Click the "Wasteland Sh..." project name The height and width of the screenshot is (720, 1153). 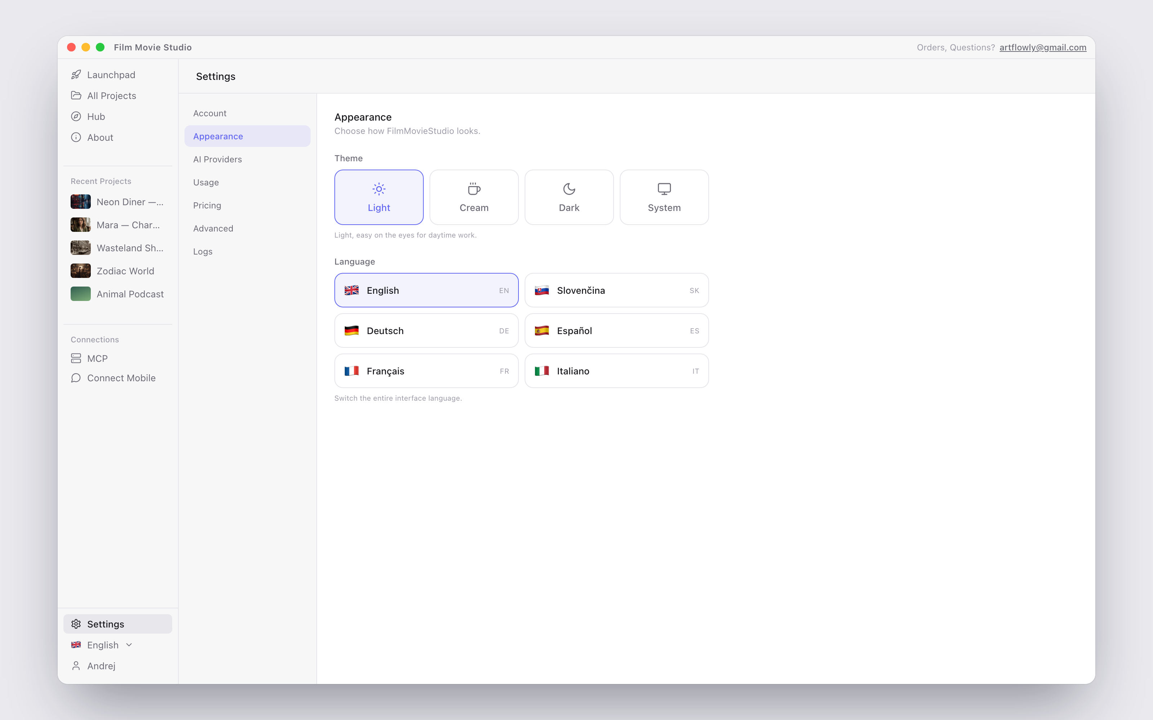click(x=130, y=248)
